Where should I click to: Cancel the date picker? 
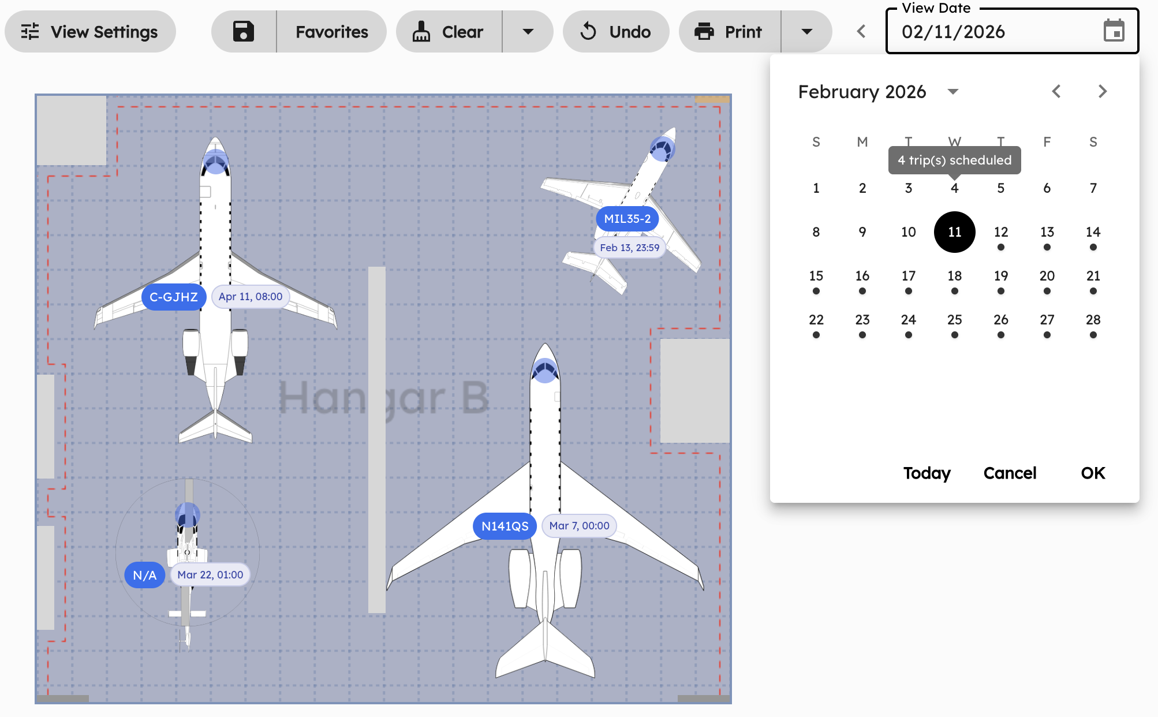point(1010,473)
